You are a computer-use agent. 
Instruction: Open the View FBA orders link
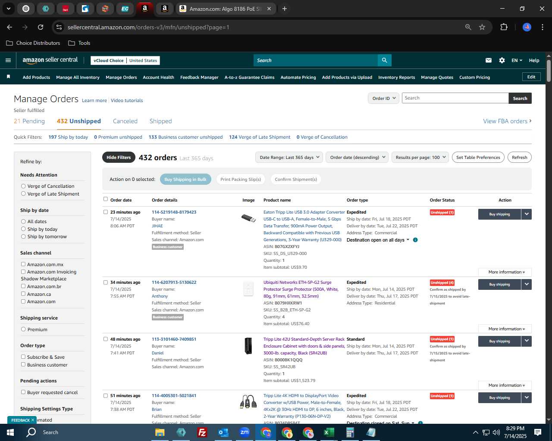(x=507, y=121)
